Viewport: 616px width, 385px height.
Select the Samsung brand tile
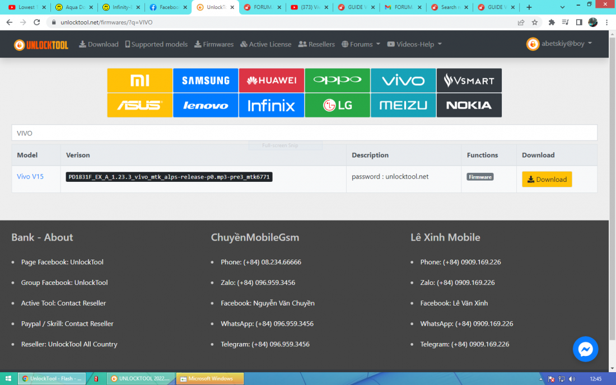[x=206, y=81]
